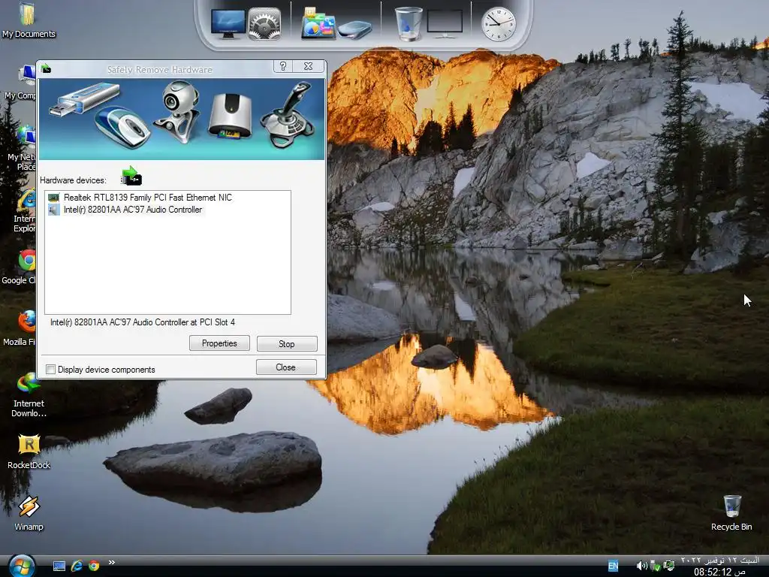Viewport: 769px width, 577px height.
Task: Open RocketDock desktop icon
Action: pyautogui.click(x=29, y=452)
